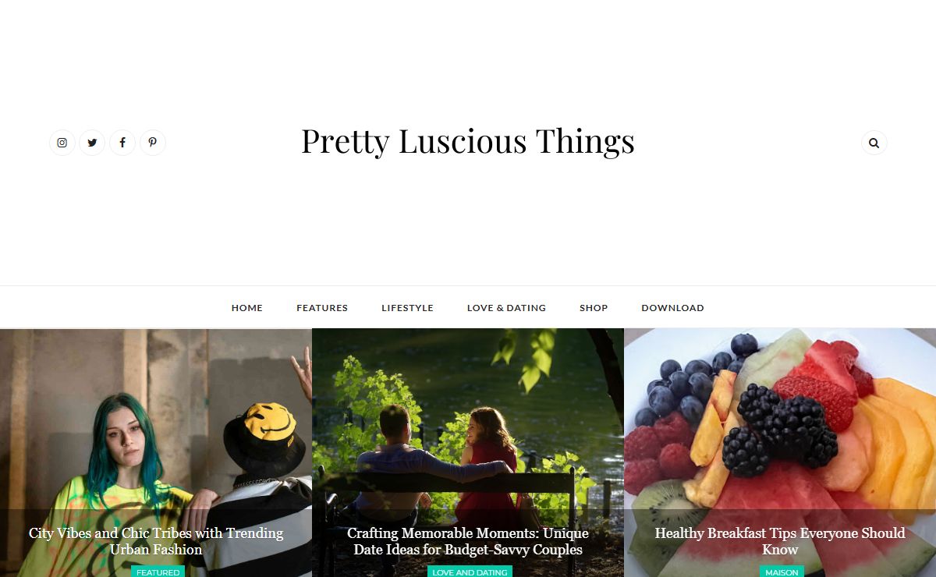Click the Pretty Luscious Things site title

point(468,141)
